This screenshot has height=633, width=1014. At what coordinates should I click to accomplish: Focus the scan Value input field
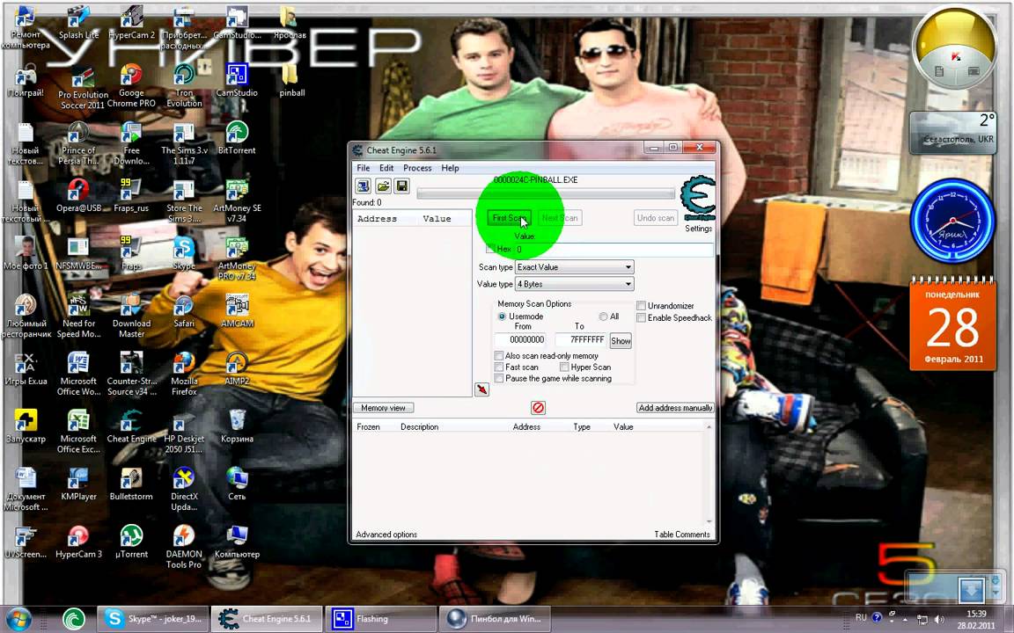pos(614,250)
